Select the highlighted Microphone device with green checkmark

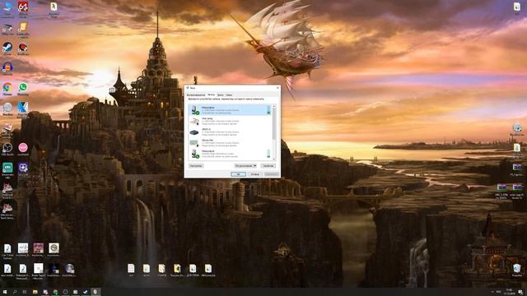coord(231,110)
